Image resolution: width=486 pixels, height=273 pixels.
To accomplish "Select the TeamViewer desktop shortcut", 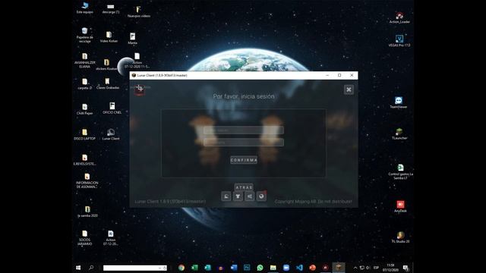I will pos(399,102).
